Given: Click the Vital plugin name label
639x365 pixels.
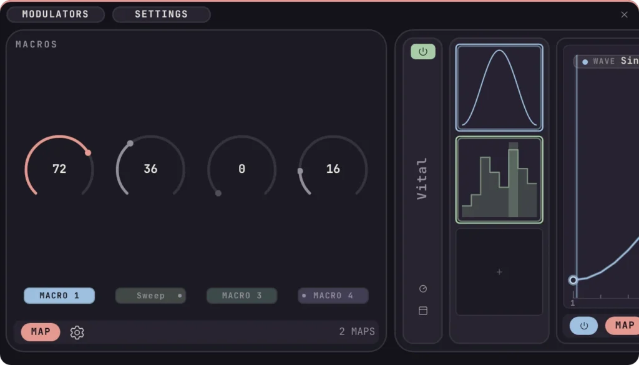Looking at the screenshot, I should (422, 178).
